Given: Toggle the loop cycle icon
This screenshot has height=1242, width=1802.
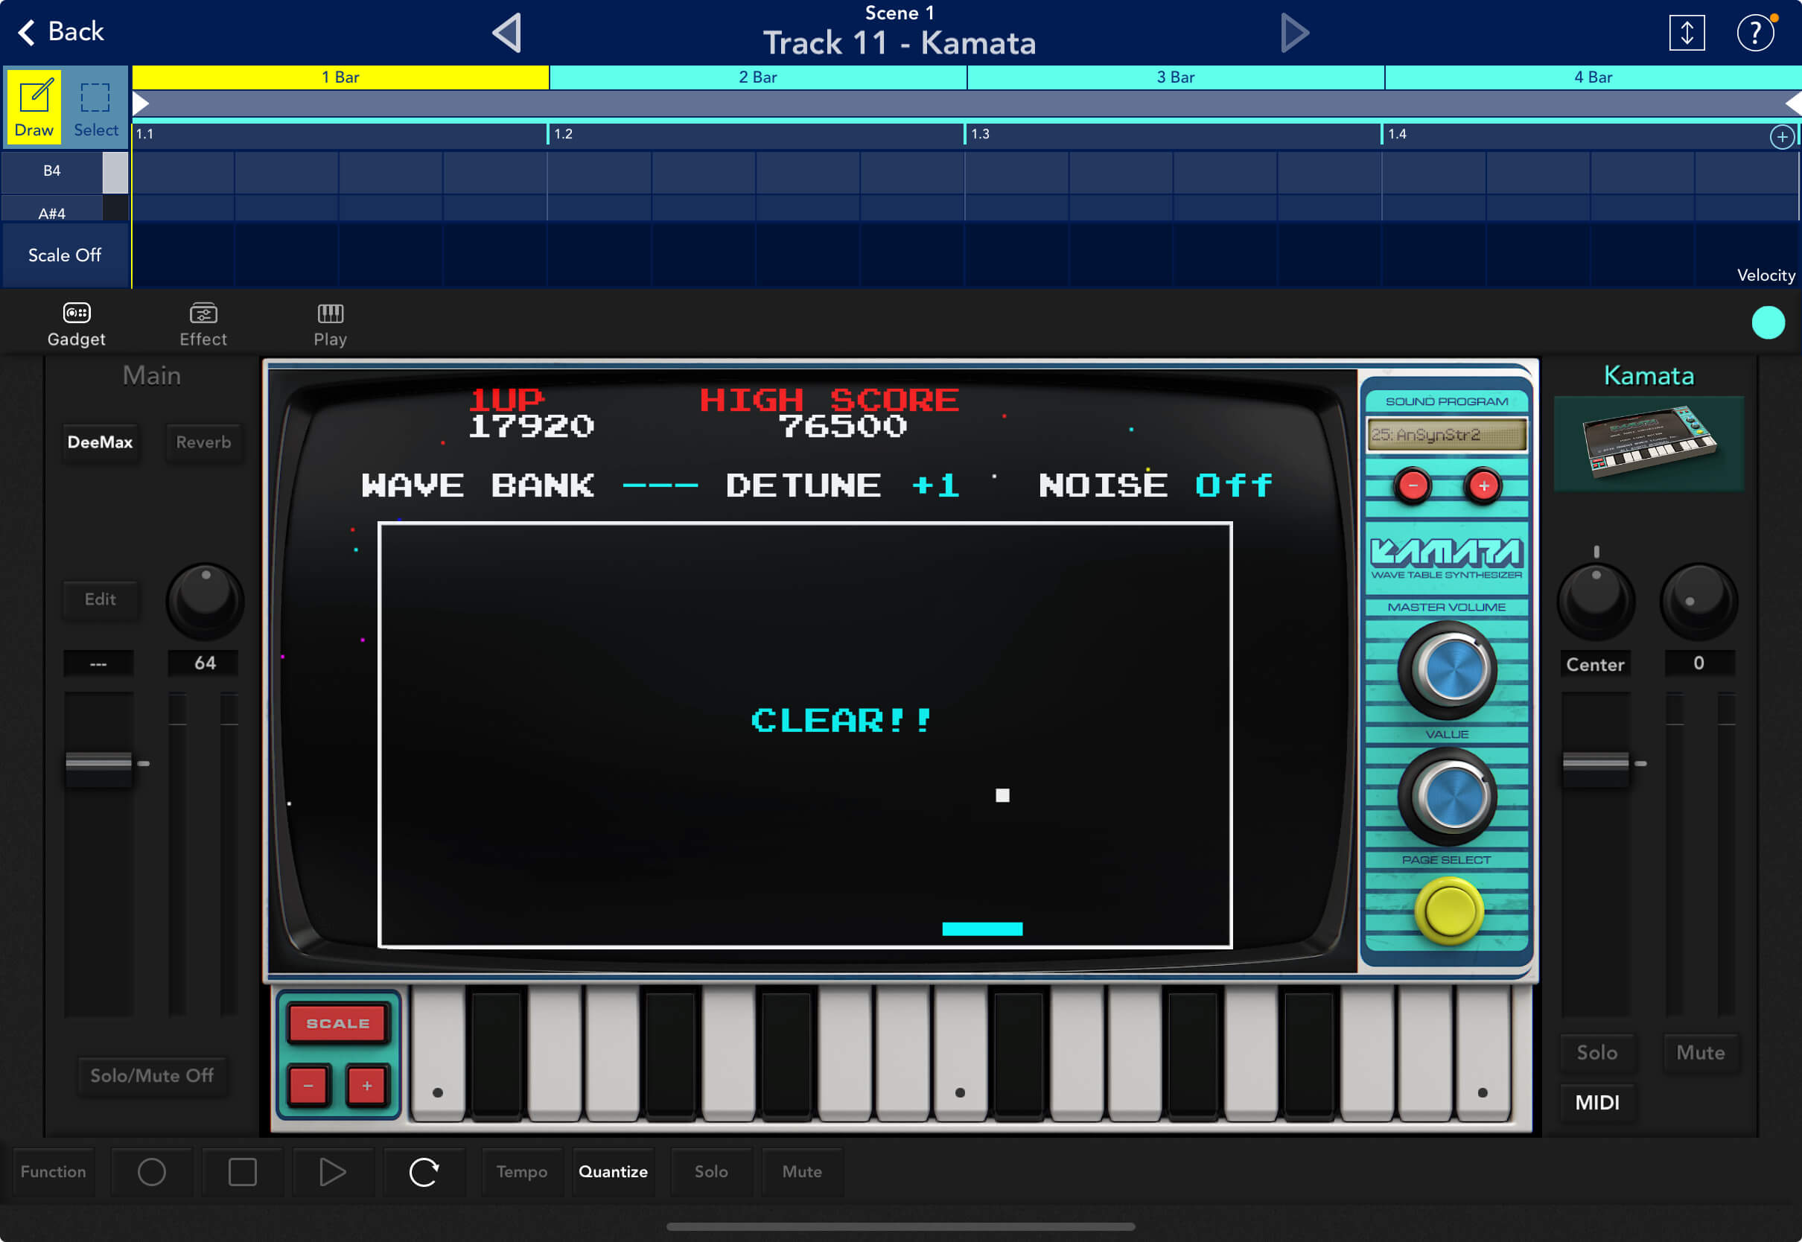Looking at the screenshot, I should (x=424, y=1172).
